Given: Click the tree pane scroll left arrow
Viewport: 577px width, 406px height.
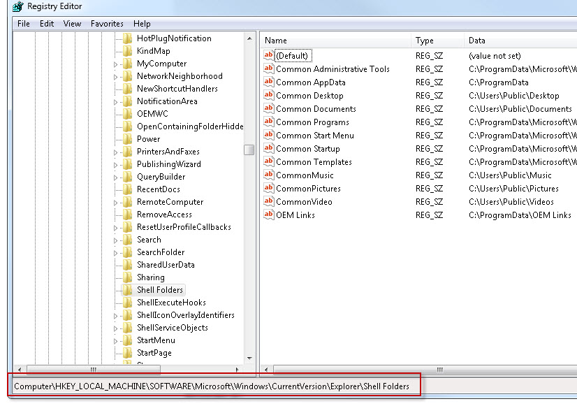Looking at the screenshot, I should [20, 370].
